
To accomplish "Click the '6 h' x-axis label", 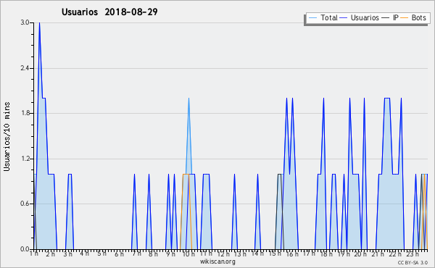I will point(119,254).
